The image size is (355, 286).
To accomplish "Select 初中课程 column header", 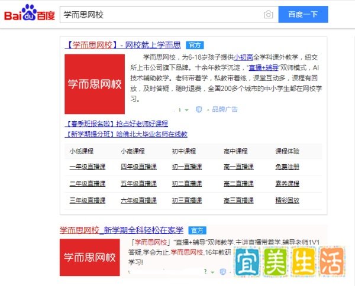I will [x=184, y=151].
